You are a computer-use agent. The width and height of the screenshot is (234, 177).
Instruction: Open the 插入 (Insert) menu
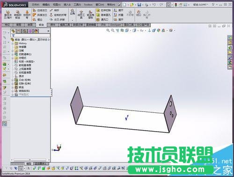click(67, 5)
